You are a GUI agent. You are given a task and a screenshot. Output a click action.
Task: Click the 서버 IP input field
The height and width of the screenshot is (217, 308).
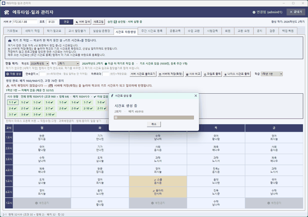pos(25,22)
